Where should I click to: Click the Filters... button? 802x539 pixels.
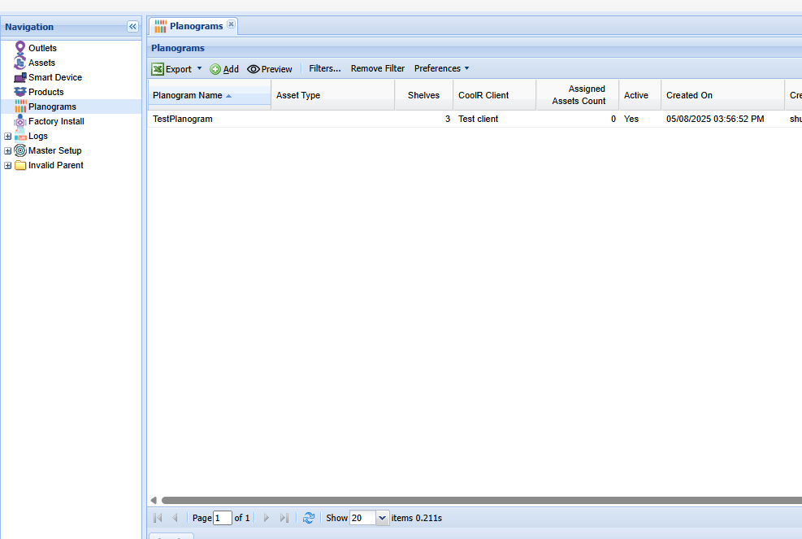click(x=325, y=68)
